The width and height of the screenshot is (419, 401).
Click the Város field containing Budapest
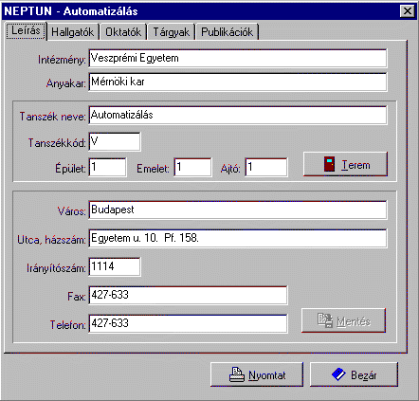pos(238,210)
